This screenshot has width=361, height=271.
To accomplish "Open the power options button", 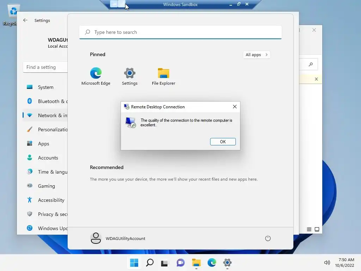I will [x=268, y=238].
